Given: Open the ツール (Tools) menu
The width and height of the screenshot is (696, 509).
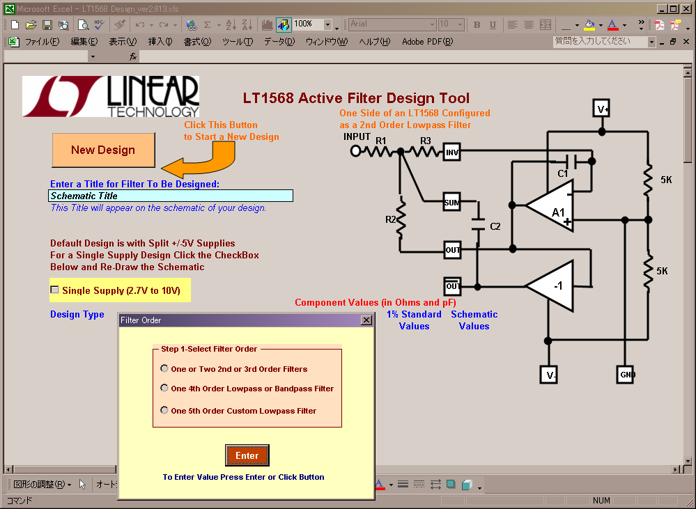Looking at the screenshot, I should tap(237, 42).
